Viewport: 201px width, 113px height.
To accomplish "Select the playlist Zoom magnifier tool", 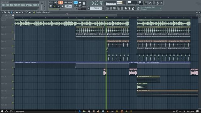I will coord(28,13).
